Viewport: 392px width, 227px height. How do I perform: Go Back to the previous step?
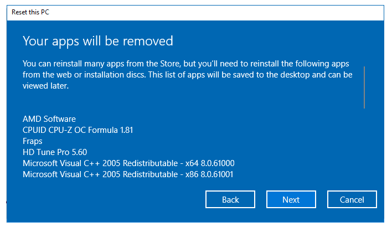point(230,199)
